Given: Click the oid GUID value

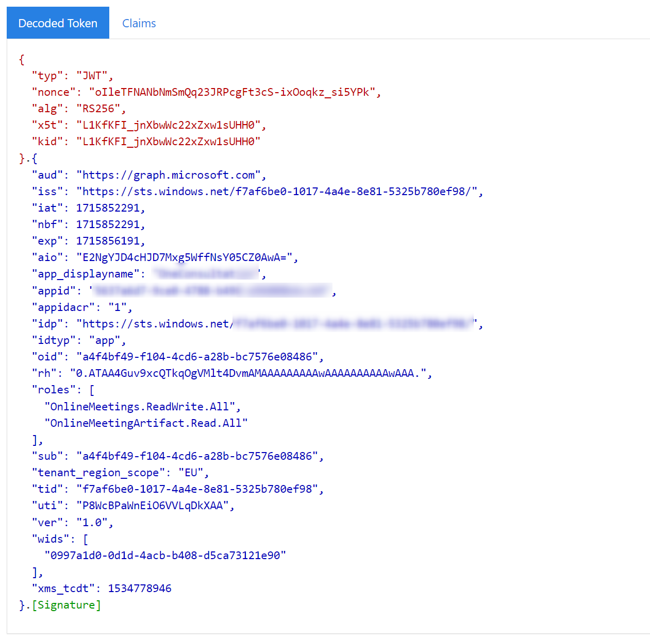Looking at the screenshot, I should point(197,357).
